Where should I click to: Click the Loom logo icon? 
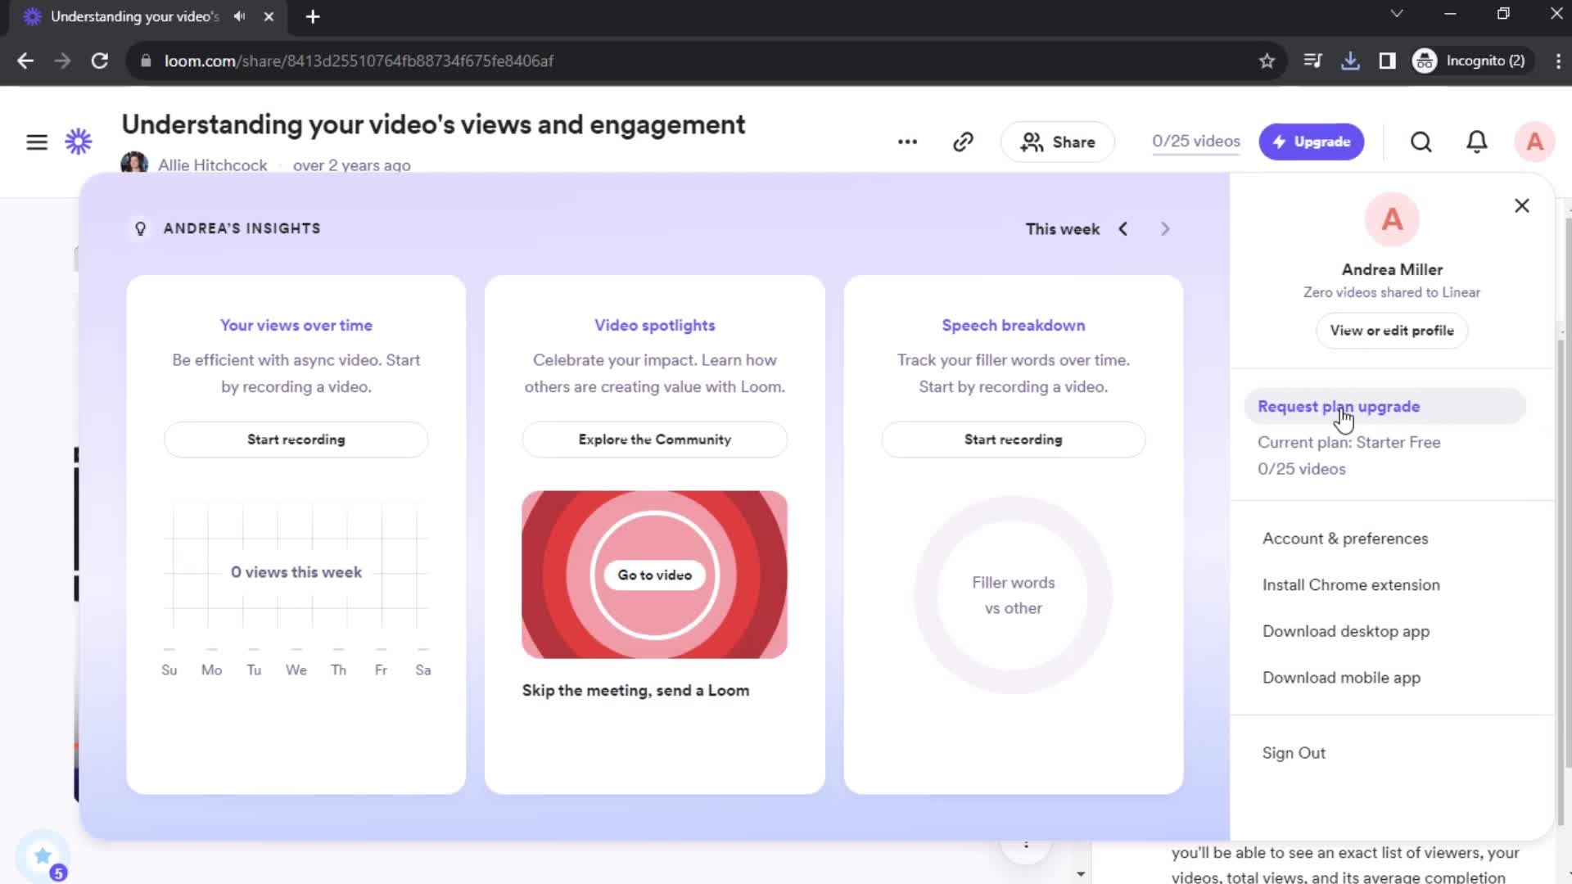click(79, 142)
